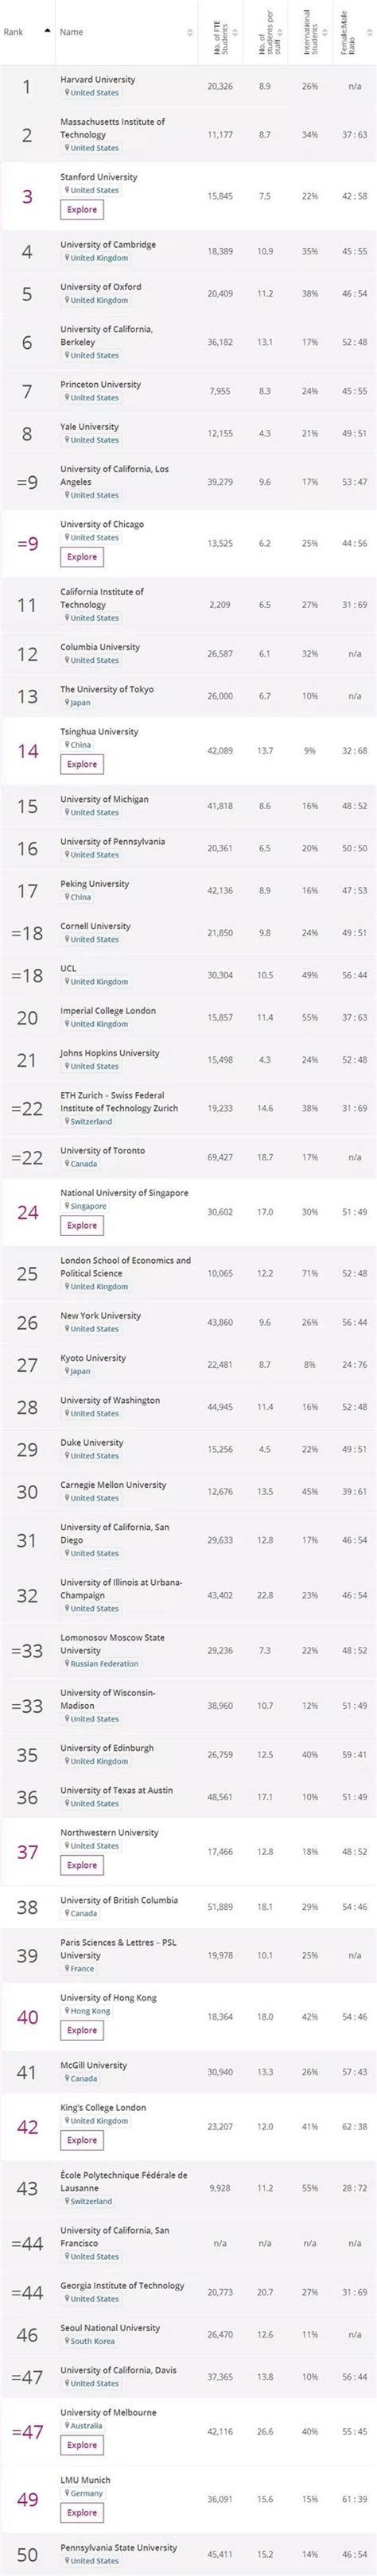
Task: Click Explore button under University of Chicago
Action: [82, 557]
